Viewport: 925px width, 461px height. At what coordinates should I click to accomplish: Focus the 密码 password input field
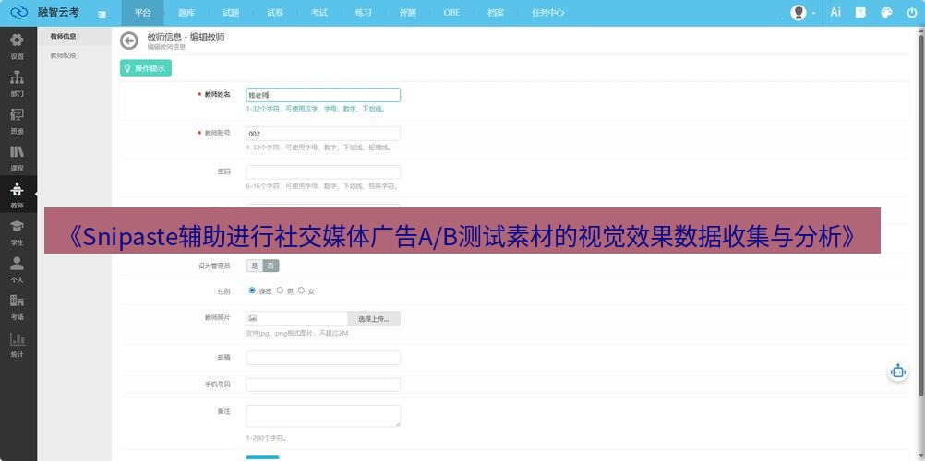point(323,172)
